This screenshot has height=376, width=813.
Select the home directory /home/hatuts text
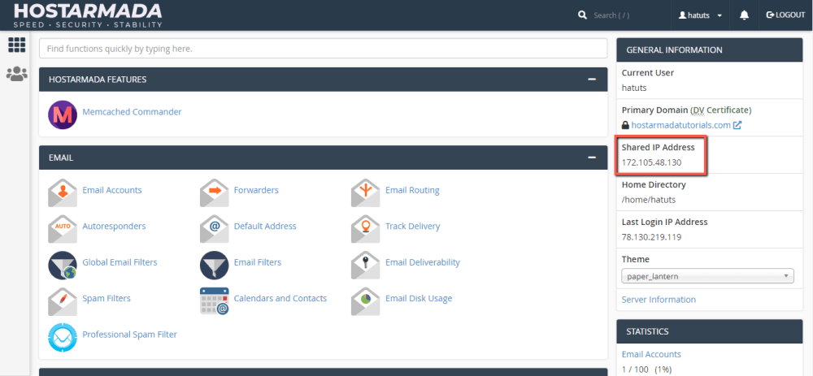649,200
